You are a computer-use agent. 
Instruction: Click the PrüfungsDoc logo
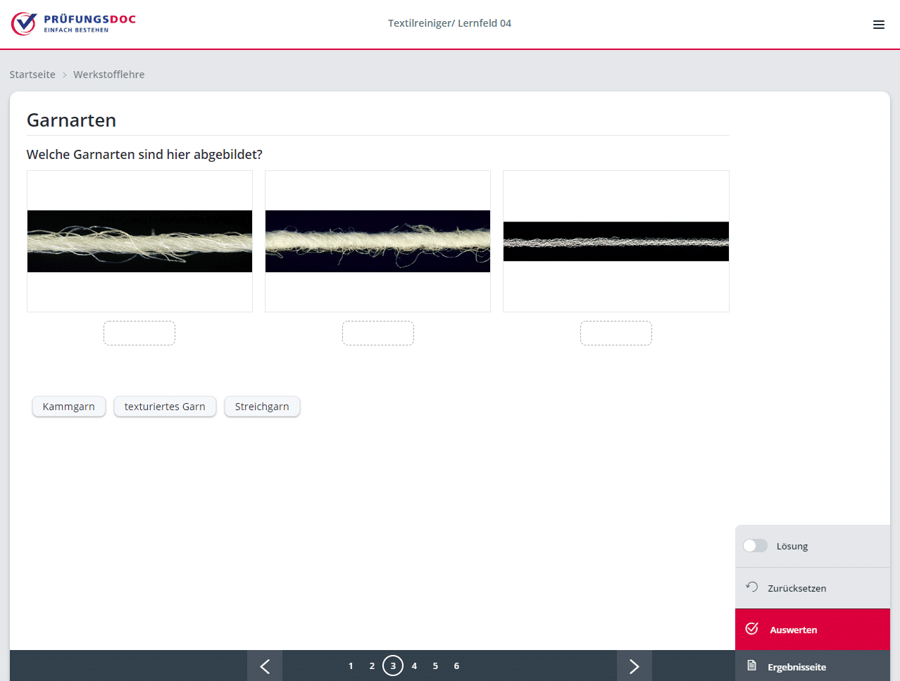tap(73, 23)
